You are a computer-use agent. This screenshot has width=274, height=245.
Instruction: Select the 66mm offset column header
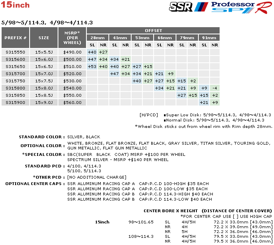tap(165, 38)
